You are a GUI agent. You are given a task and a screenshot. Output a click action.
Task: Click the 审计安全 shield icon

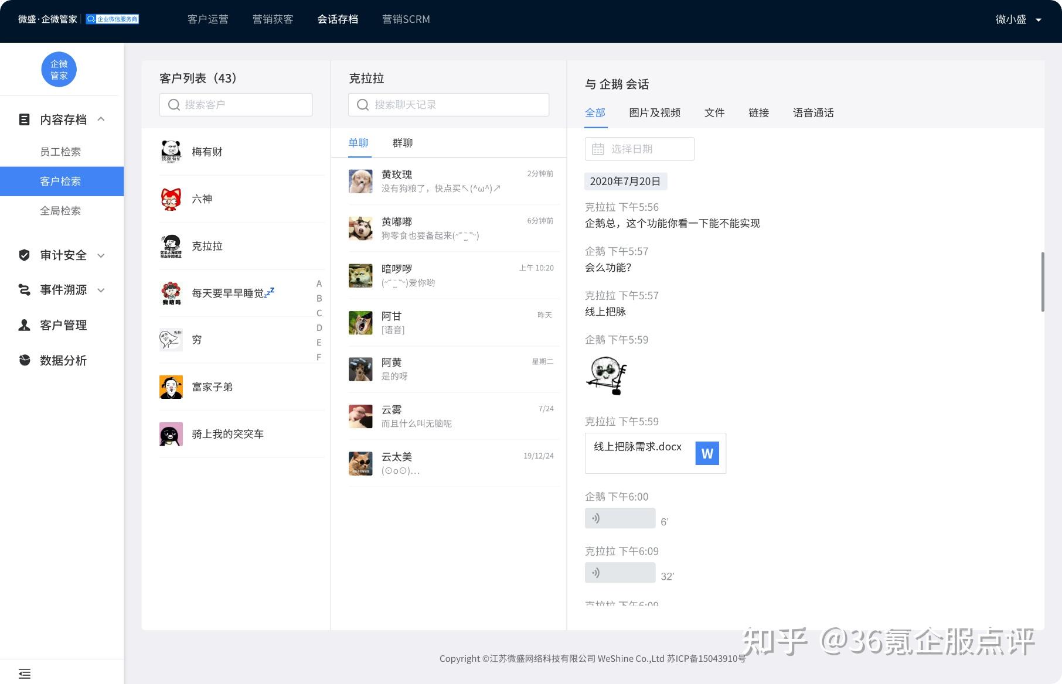24,255
